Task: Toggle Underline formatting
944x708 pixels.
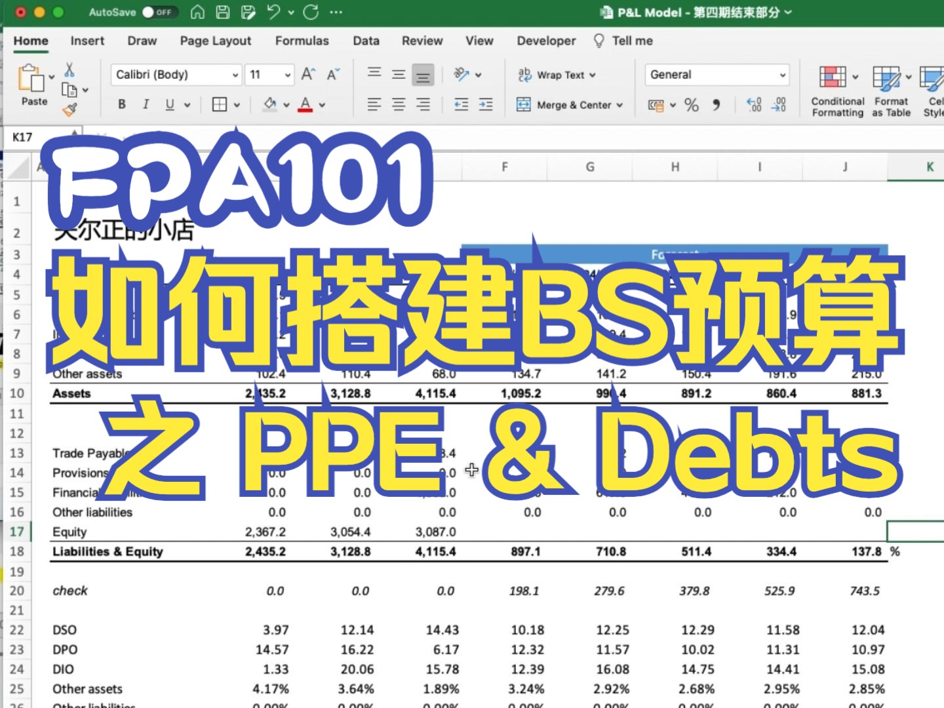Action: coord(170,104)
